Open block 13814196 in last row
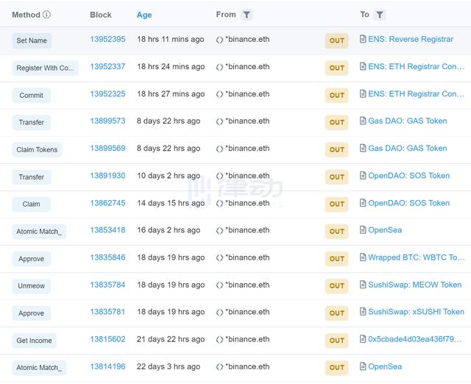 click(107, 366)
